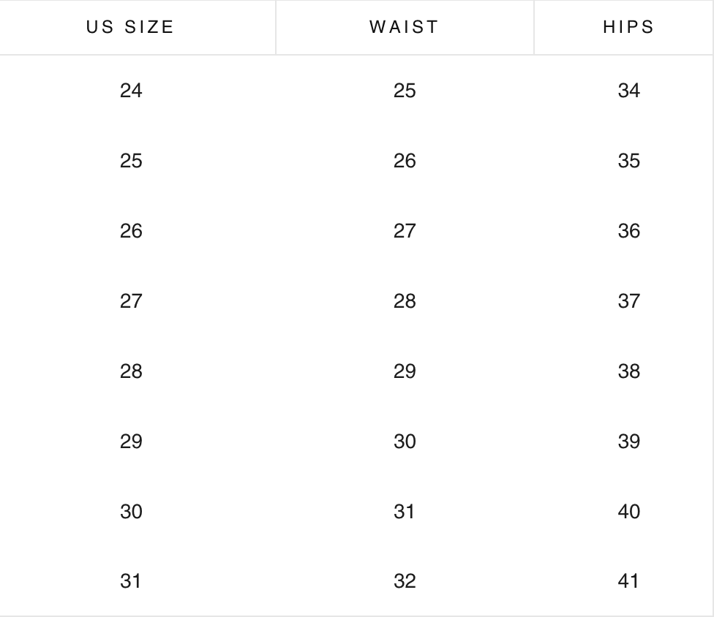Select US size 25 in first column
This screenshot has height=617, width=714.
point(131,161)
